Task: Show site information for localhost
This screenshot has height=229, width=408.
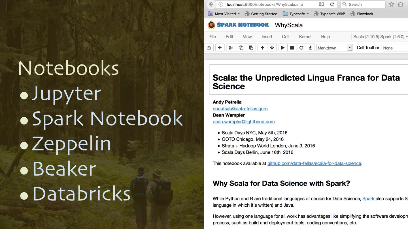Action: tap(220, 4)
